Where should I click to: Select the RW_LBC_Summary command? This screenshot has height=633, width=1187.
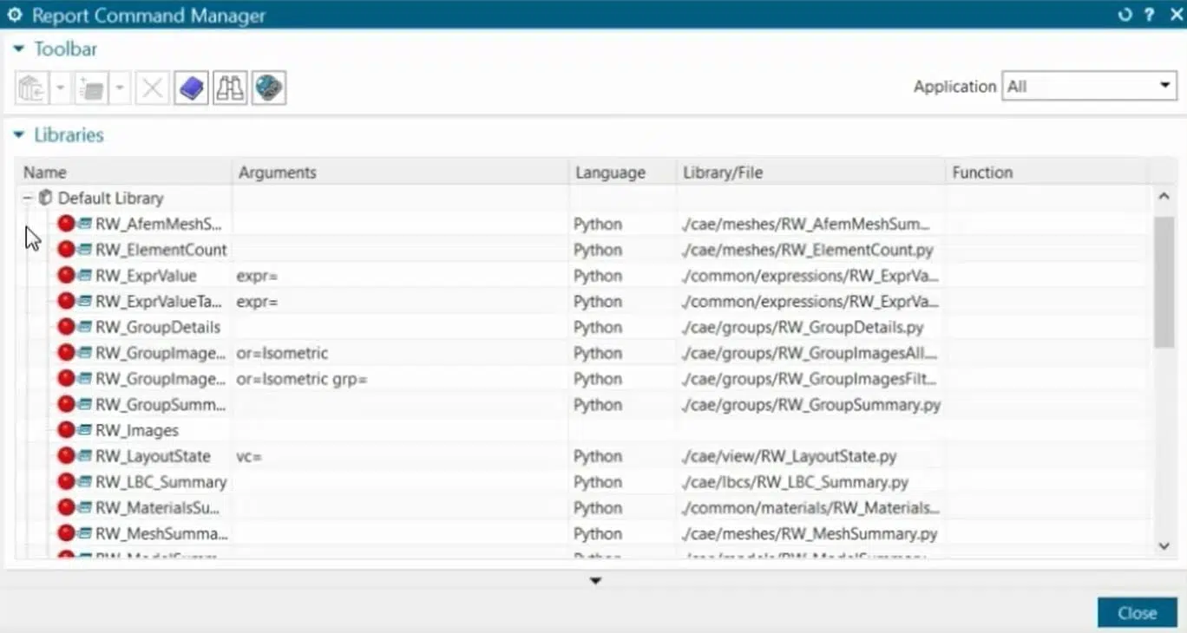[x=161, y=482]
